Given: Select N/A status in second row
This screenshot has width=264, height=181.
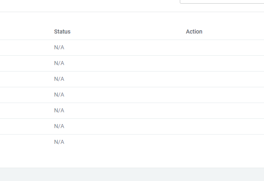Looking at the screenshot, I should [59, 63].
